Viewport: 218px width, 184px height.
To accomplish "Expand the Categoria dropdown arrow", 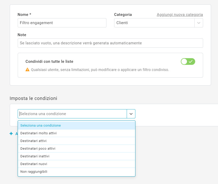I will 199,23.
